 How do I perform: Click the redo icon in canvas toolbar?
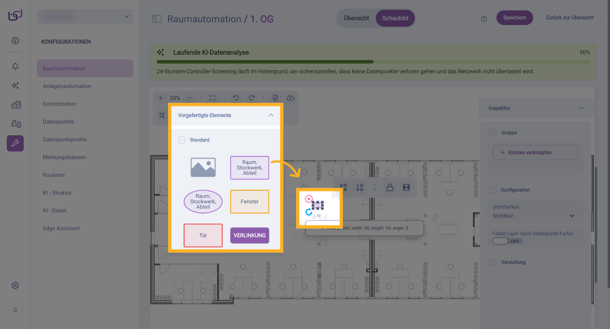(x=252, y=98)
